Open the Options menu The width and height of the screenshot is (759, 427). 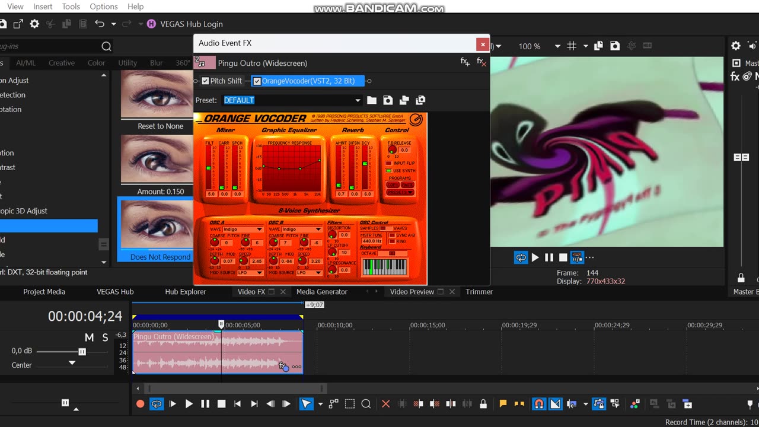tap(104, 7)
